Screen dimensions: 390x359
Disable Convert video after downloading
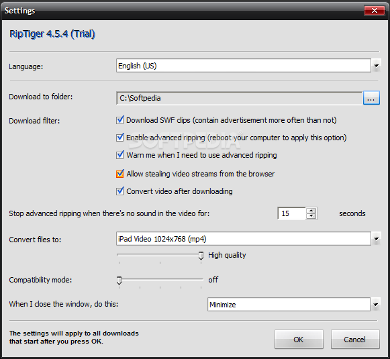[120, 191]
